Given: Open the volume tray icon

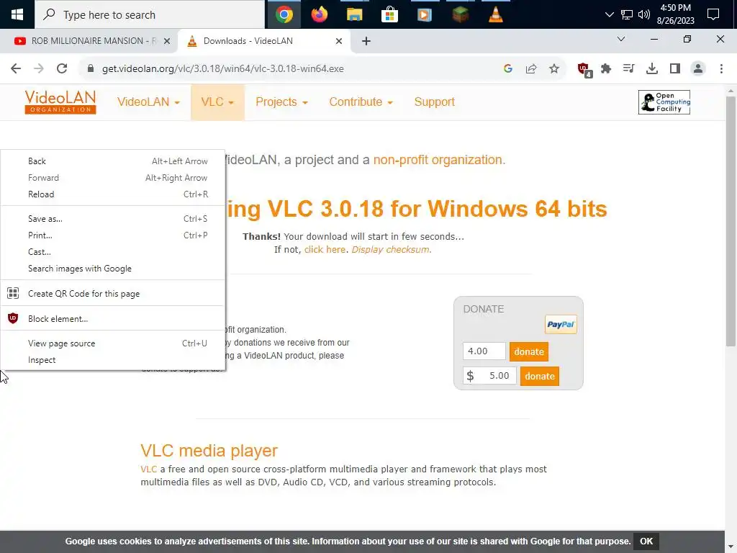Looking at the screenshot, I should click(644, 14).
